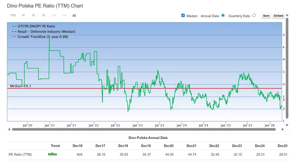
Task: Select the Annual Data radio button
Action: 223,16
